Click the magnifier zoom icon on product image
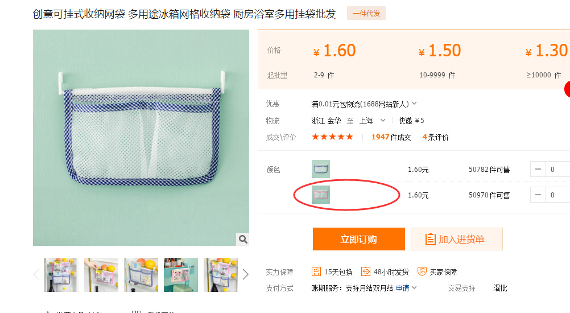570x313 pixels. [242, 239]
